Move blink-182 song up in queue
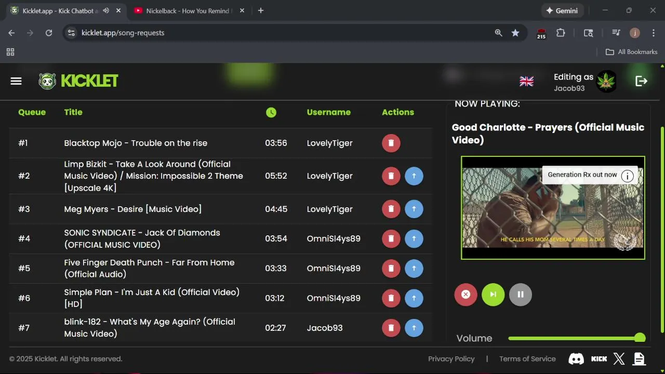The image size is (665, 374). tap(414, 328)
